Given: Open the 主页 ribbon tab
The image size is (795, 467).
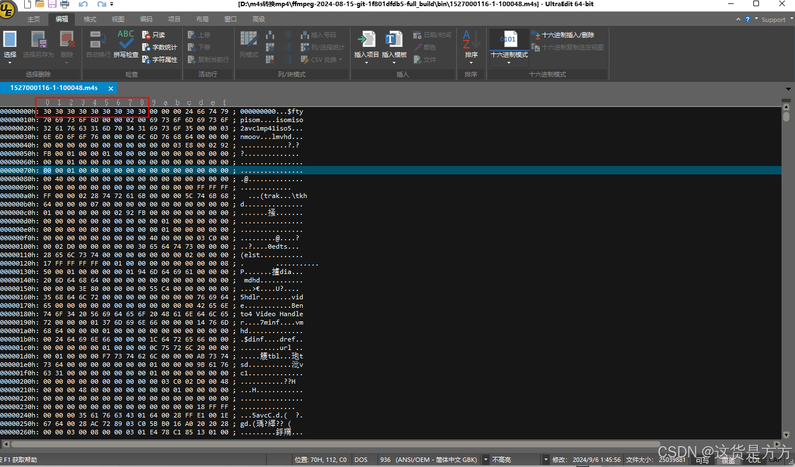Looking at the screenshot, I should pyautogui.click(x=34, y=19).
